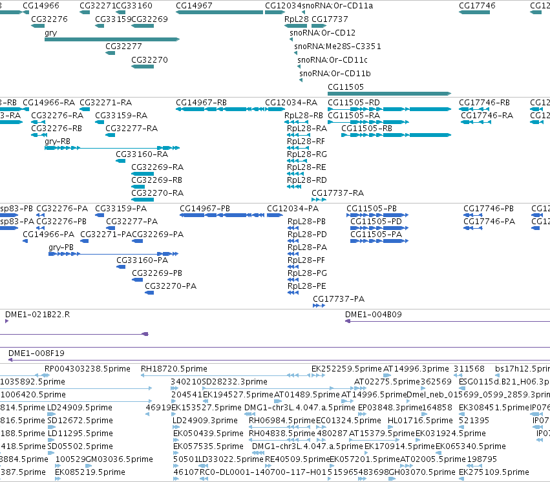Click EST EK275109.5prime label
550x482 pixels.
pos(494,472)
